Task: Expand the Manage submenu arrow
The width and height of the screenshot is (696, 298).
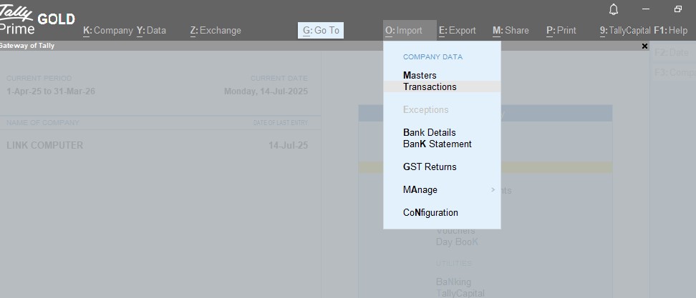Action: pos(493,190)
